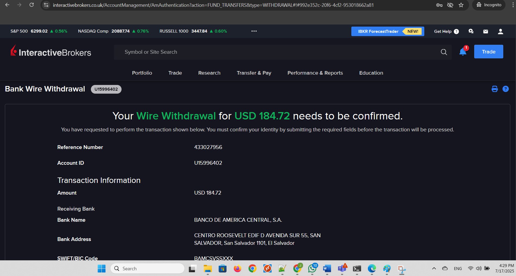Open Task View on the taskbar
Screen dimensions: 516x276
click(x=192, y=268)
